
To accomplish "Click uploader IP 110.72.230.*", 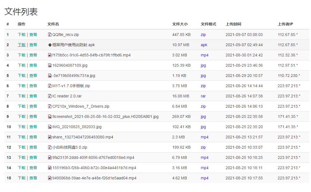I will click(x=289, y=76).
